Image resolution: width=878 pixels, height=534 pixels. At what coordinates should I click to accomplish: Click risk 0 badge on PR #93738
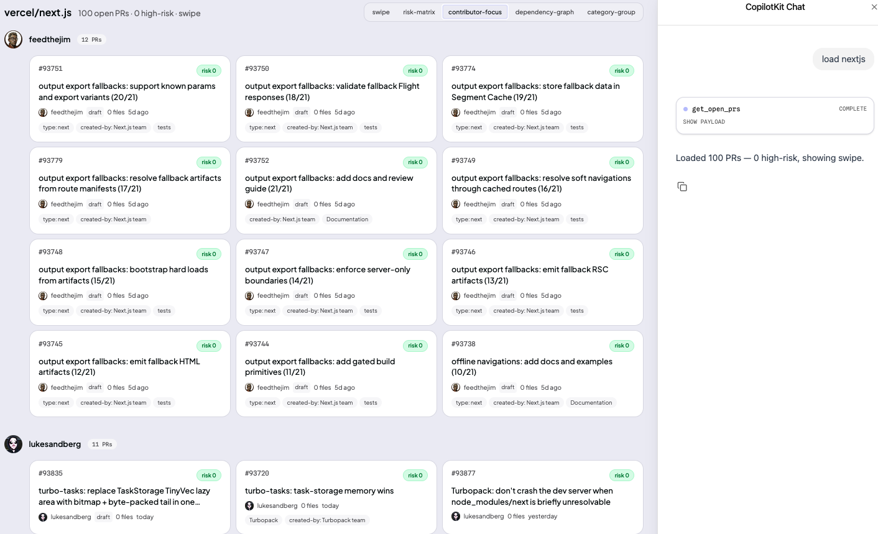click(x=622, y=346)
